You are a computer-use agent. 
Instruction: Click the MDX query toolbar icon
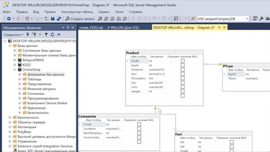pyautogui.click(x=106, y=19)
